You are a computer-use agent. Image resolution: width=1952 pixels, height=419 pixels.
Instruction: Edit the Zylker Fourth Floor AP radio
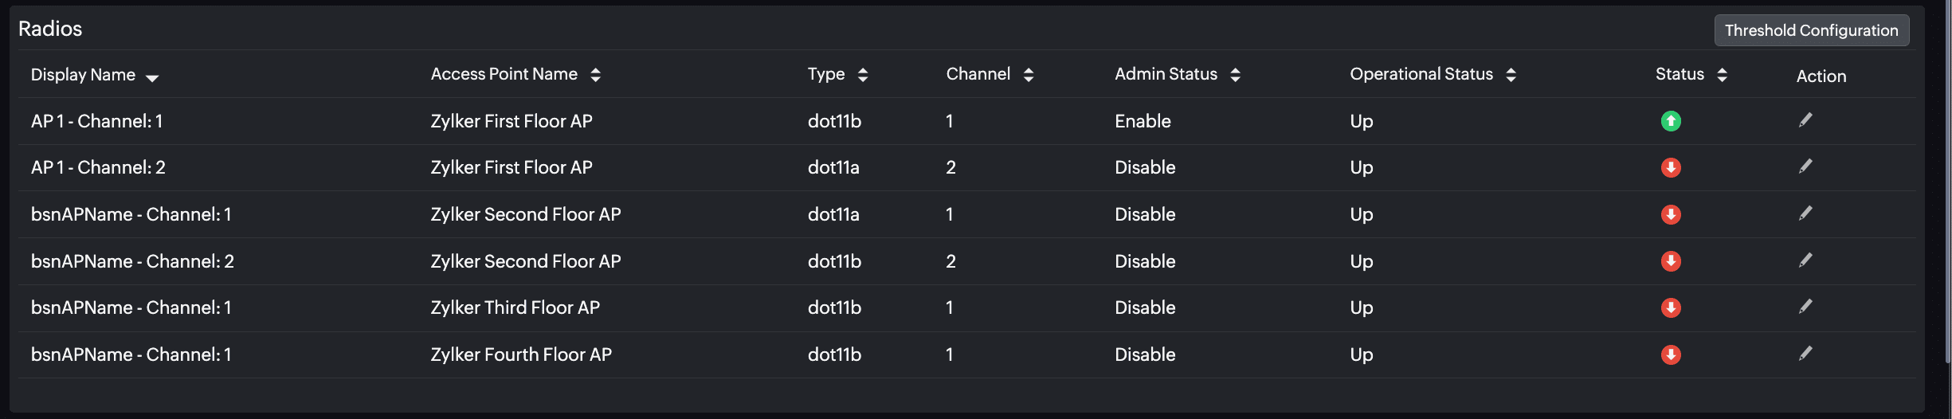click(x=1805, y=354)
